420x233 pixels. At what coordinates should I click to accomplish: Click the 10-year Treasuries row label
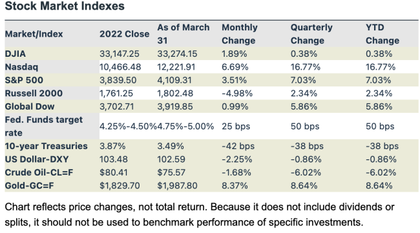46,146
